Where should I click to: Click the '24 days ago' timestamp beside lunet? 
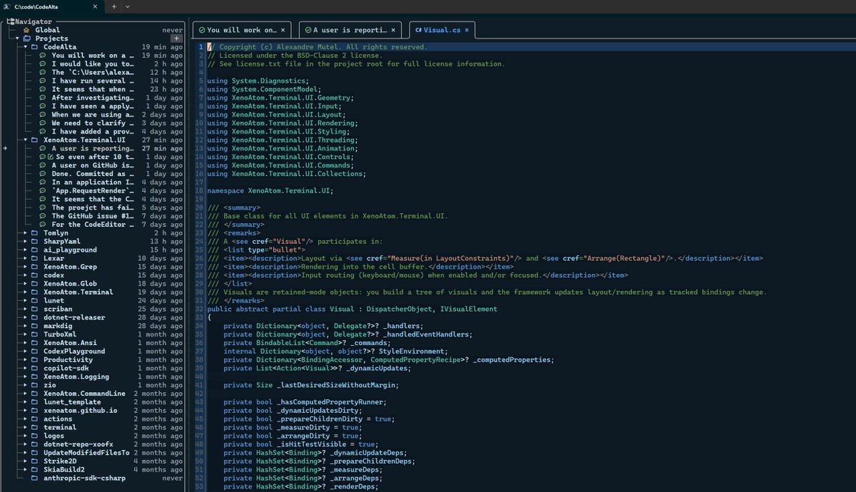(161, 300)
